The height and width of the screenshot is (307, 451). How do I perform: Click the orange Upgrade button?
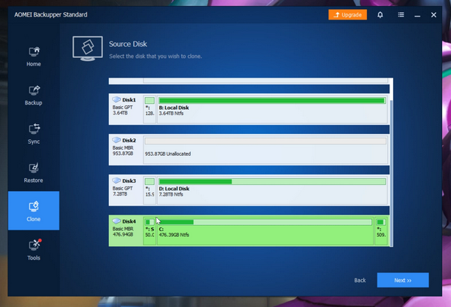click(347, 14)
